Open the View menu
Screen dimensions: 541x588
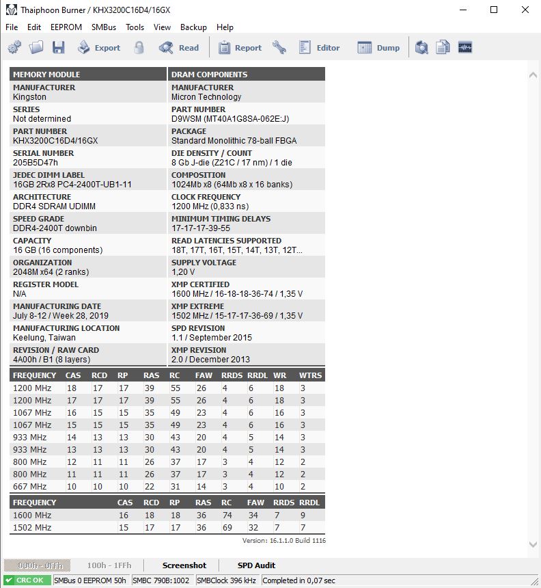pyautogui.click(x=162, y=27)
